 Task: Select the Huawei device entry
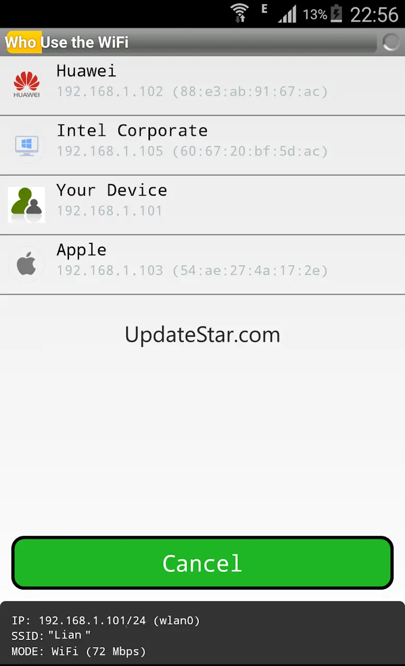pyautogui.click(x=203, y=86)
